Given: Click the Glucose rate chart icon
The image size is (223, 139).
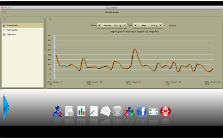Looking at the screenshot, I should [x=4, y=26].
